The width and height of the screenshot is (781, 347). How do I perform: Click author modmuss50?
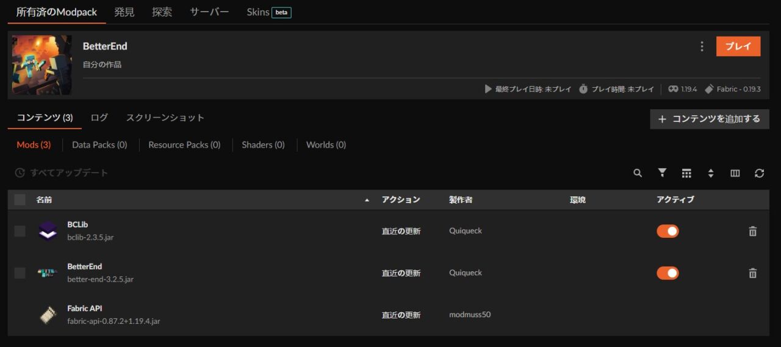point(470,315)
